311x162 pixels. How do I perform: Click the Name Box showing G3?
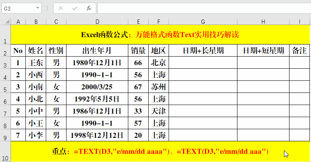[22, 8]
